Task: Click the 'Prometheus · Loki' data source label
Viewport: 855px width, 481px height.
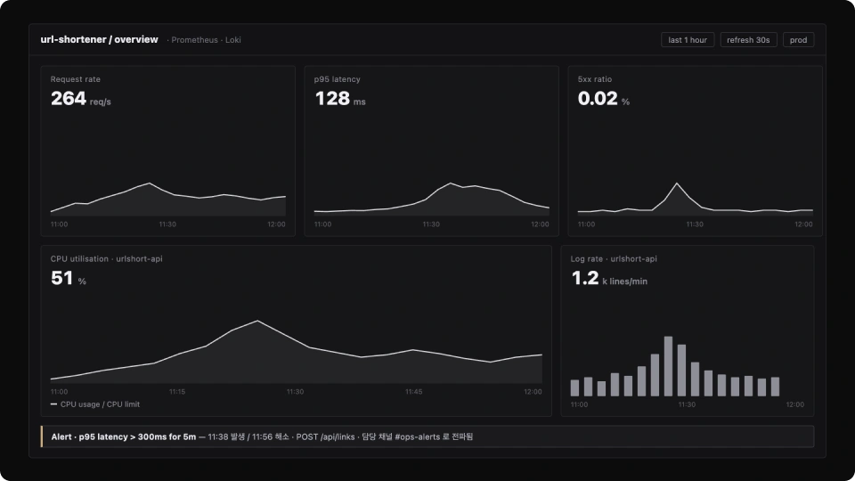Action: point(206,40)
